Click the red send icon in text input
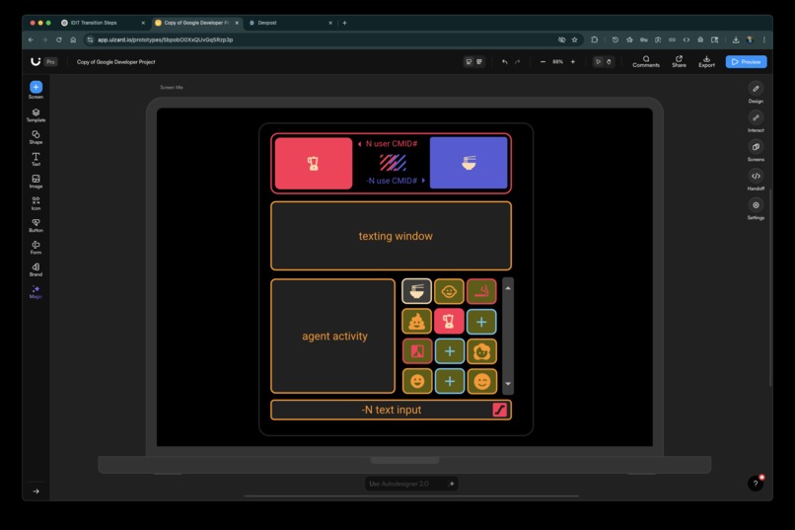Image resolution: width=795 pixels, height=530 pixels. coord(500,410)
